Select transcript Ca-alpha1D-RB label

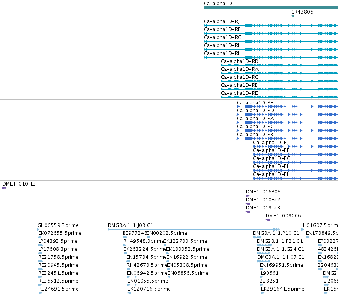(239, 85)
